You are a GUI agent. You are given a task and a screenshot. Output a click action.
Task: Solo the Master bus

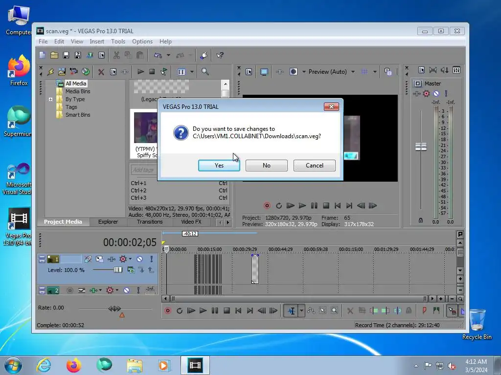pyautogui.click(x=446, y=93)
